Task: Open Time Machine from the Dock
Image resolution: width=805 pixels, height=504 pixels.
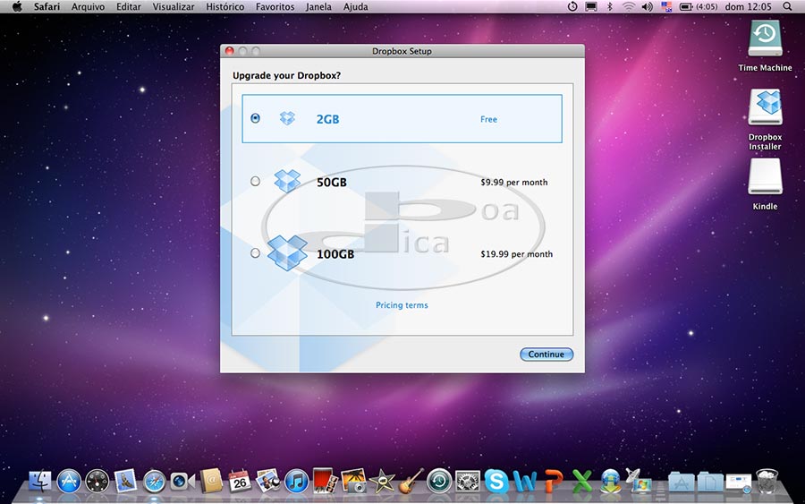Action: (439, 482)
